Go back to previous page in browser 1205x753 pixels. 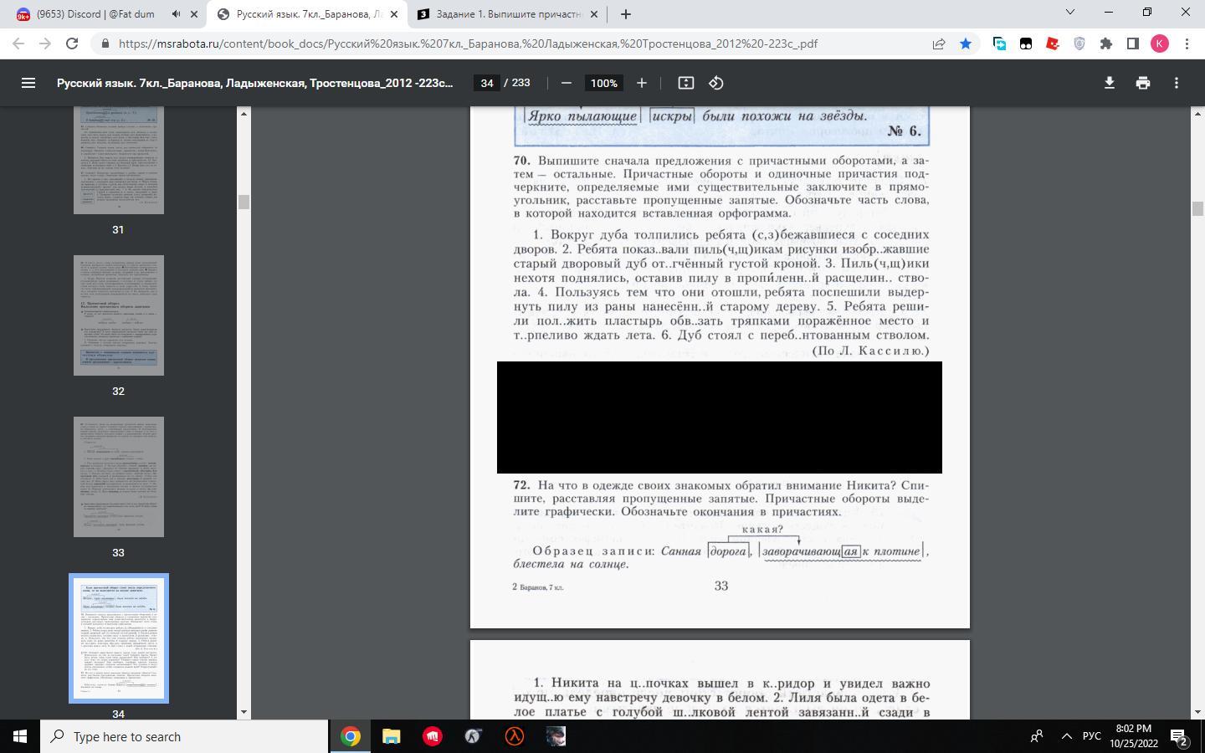pos(18,44)
